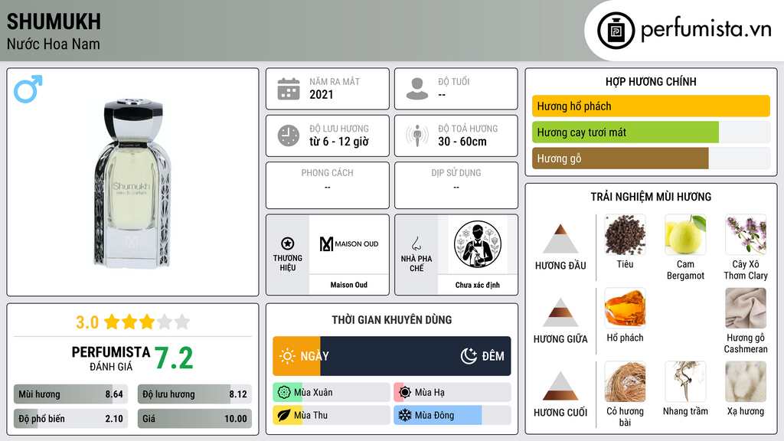Click the Trải nghiệm mùi hương heading
The image size is (784, 441).
coord(651,197)
